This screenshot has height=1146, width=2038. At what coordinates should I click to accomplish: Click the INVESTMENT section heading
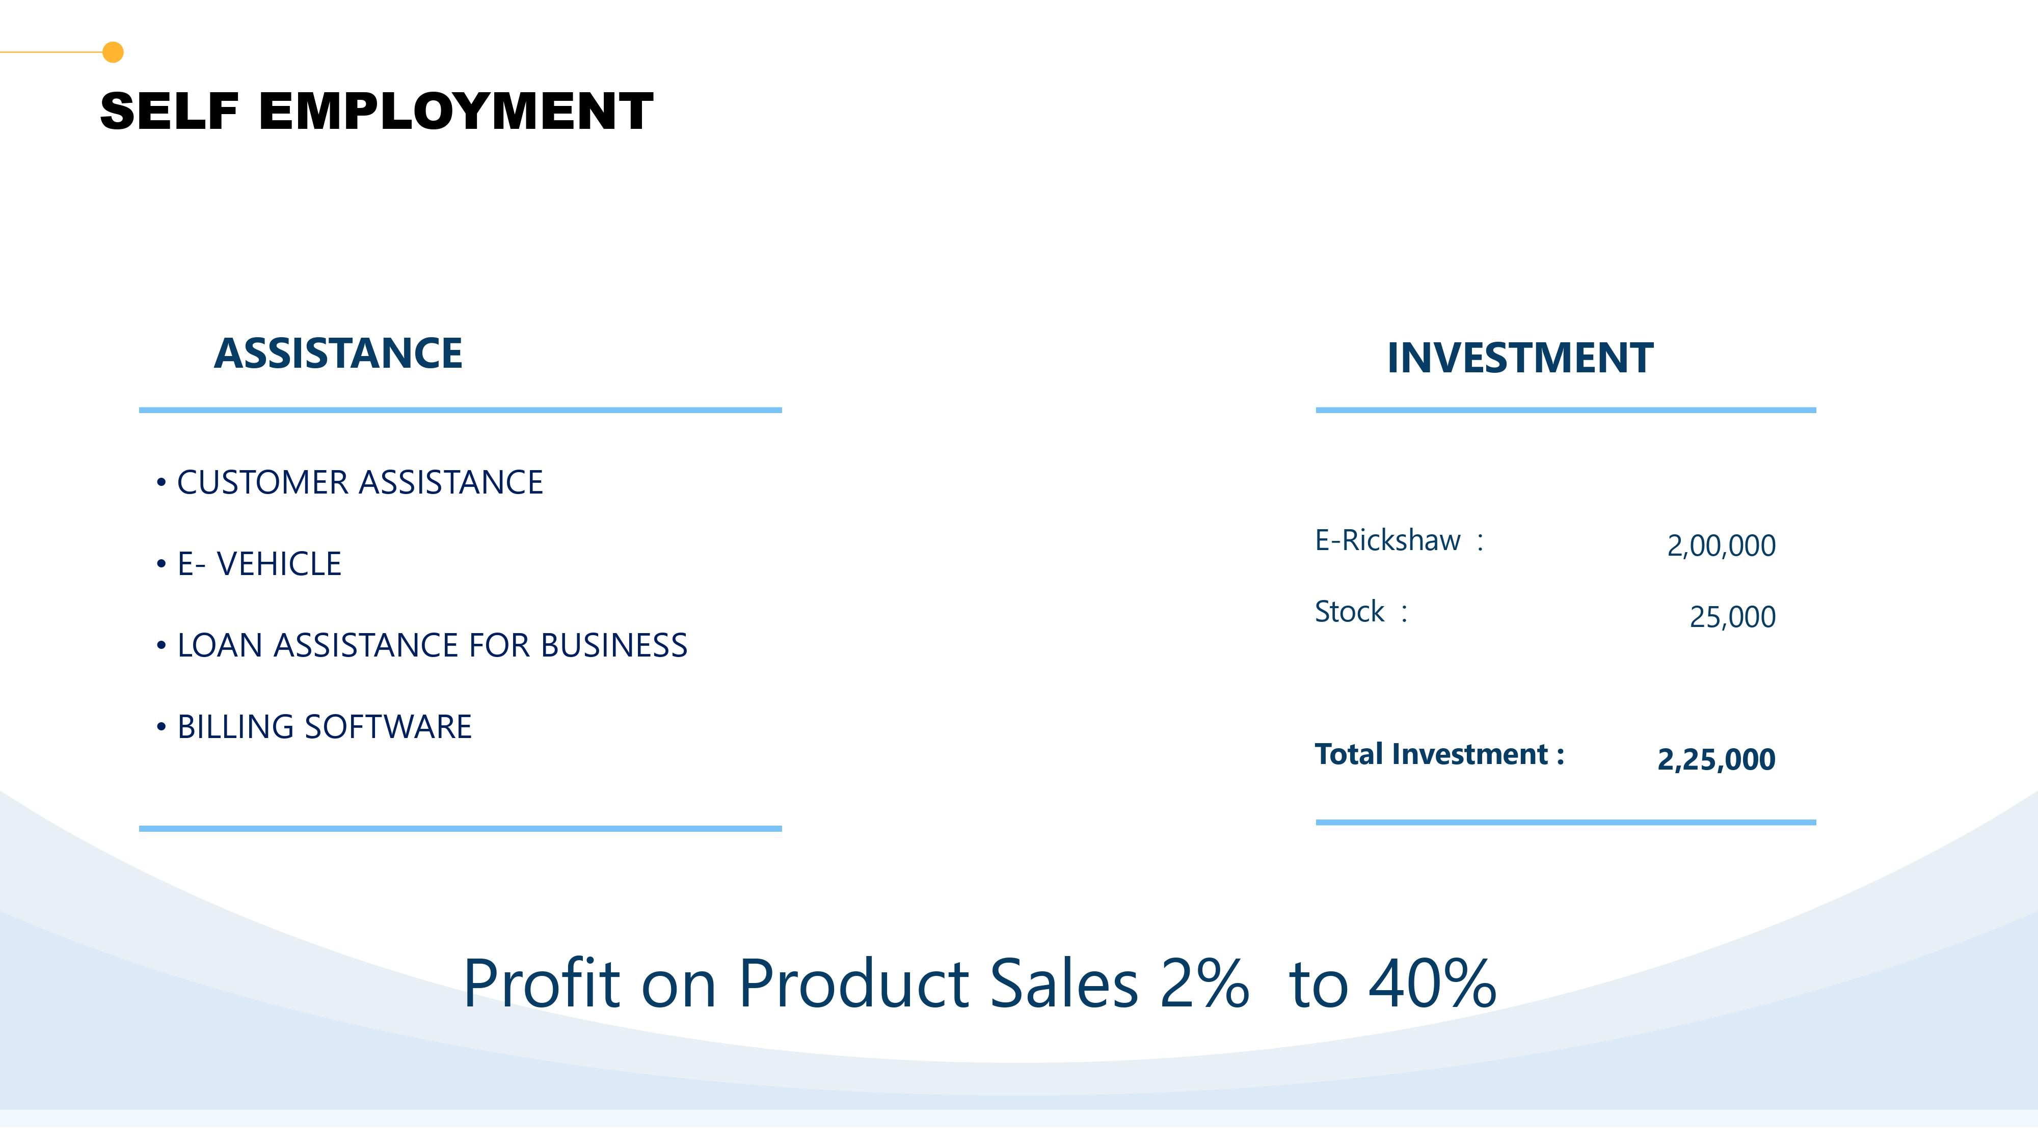(1520, 358)
